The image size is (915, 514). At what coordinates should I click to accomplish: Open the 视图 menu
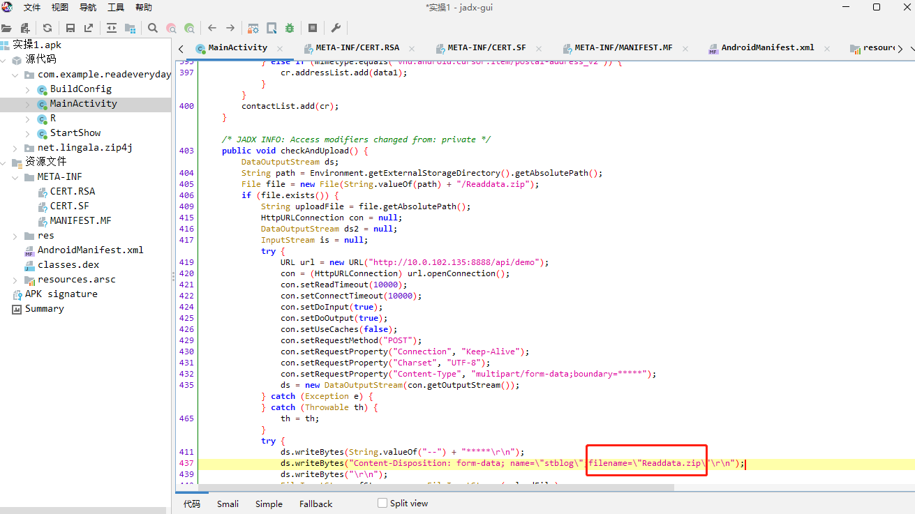60,8
